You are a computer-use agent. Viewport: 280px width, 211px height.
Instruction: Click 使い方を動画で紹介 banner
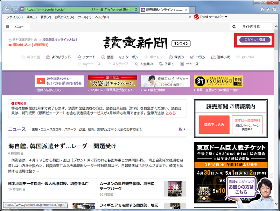click(x=59, y=81)
